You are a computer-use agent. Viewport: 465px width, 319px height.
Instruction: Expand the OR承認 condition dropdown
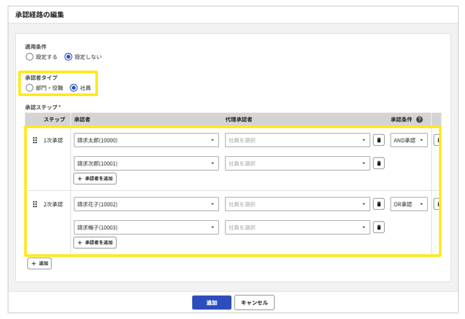pos(408,205)
